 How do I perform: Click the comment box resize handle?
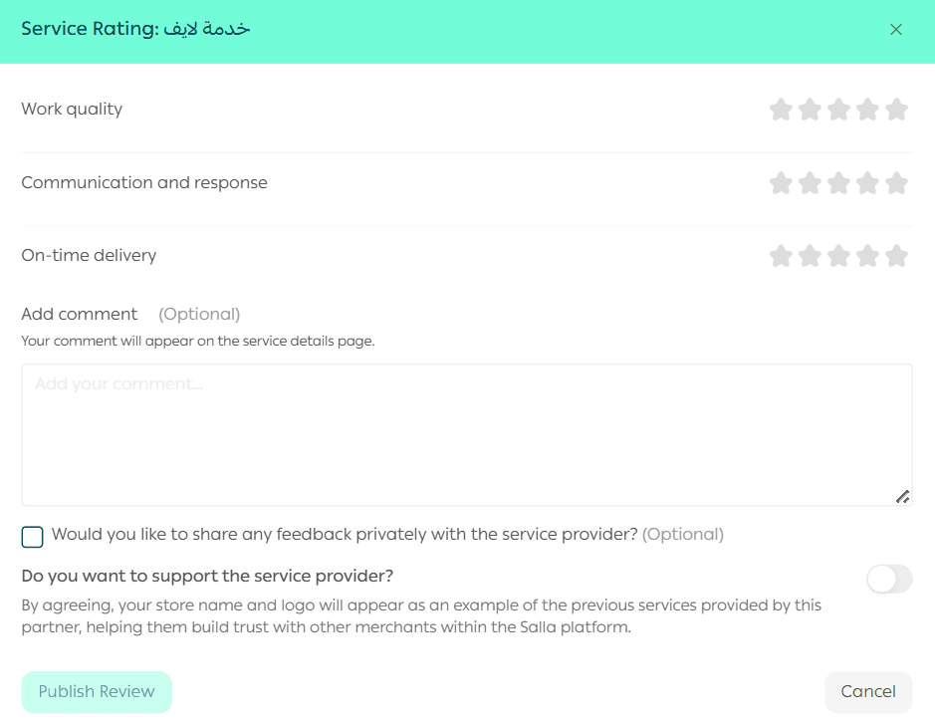pos(902,496)
